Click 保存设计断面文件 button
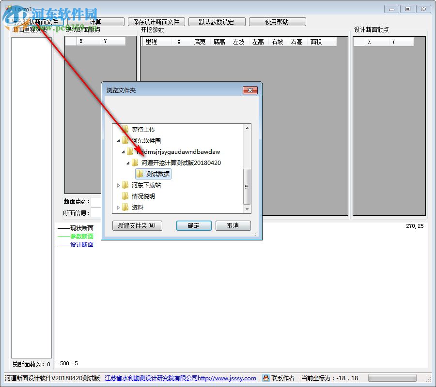This screenshot has height=387, width=436. 156,22
